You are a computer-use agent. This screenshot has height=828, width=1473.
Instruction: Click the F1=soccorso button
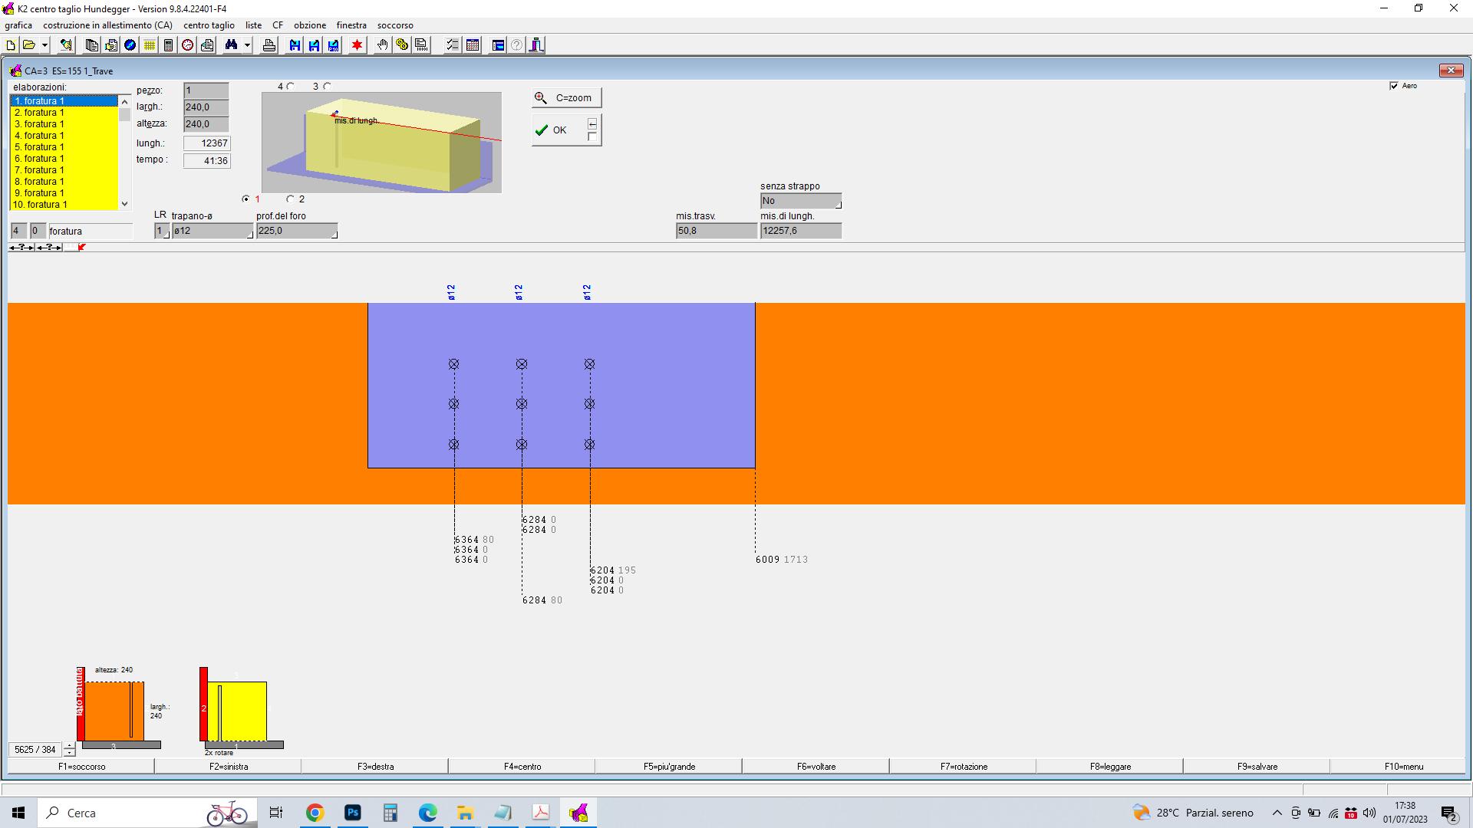click(81, 767)
